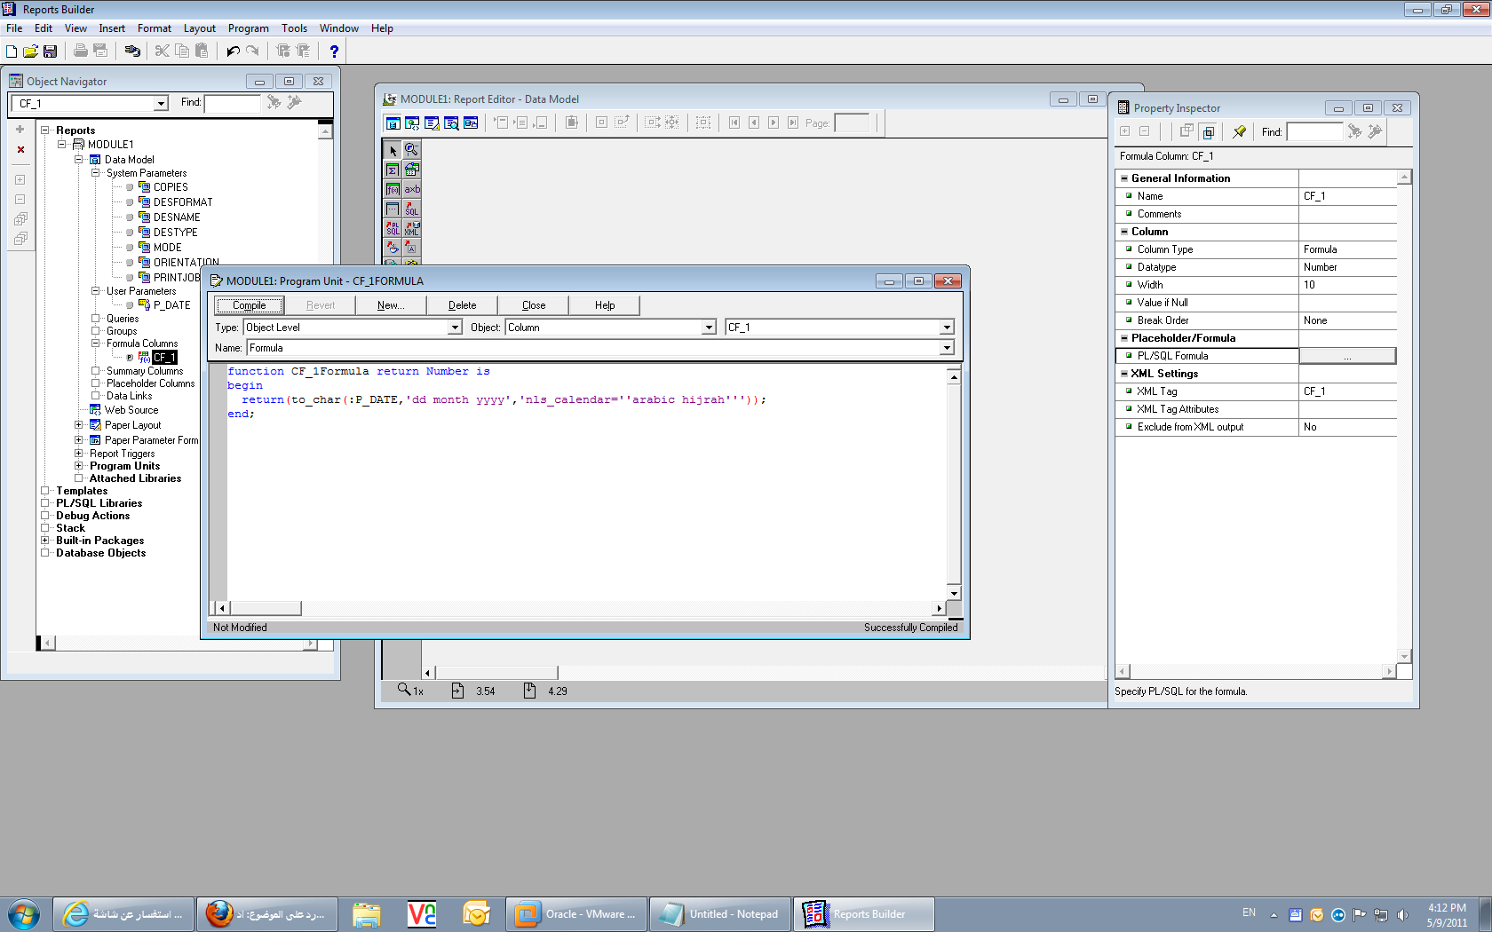Toggle the Intersection/Union button in Property Inspector
Image resolution: width=1492 pixels, height=932 pixels.
1208,132
